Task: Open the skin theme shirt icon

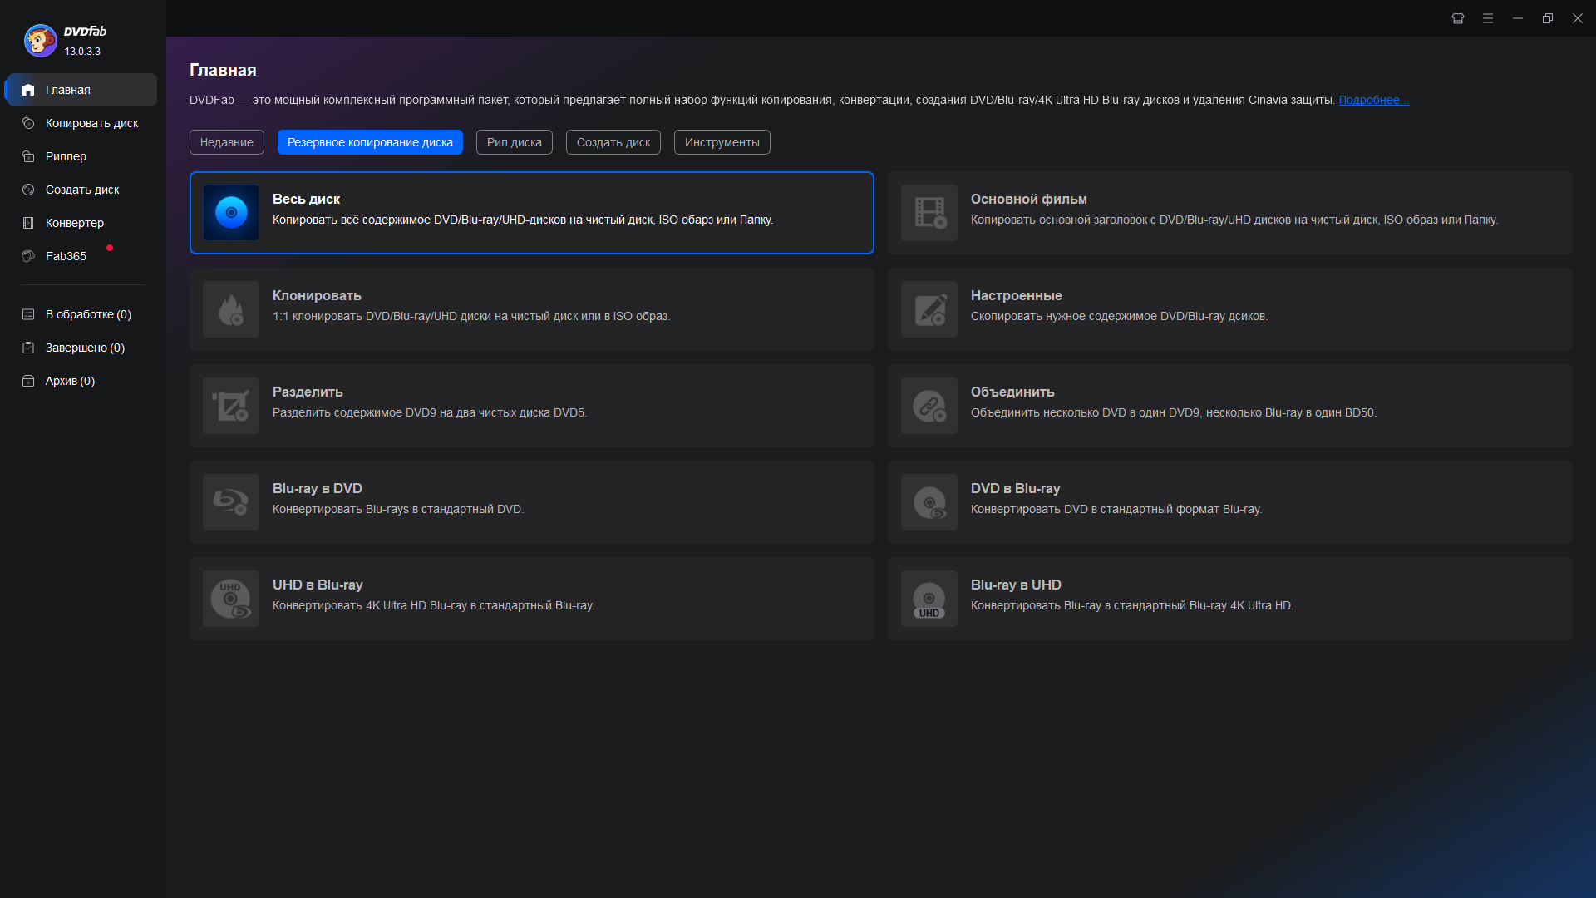Action: coord(1458,18)
